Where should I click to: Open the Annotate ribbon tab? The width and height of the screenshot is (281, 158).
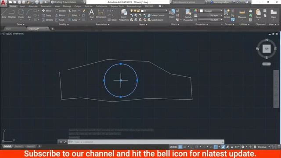(33, 6)
